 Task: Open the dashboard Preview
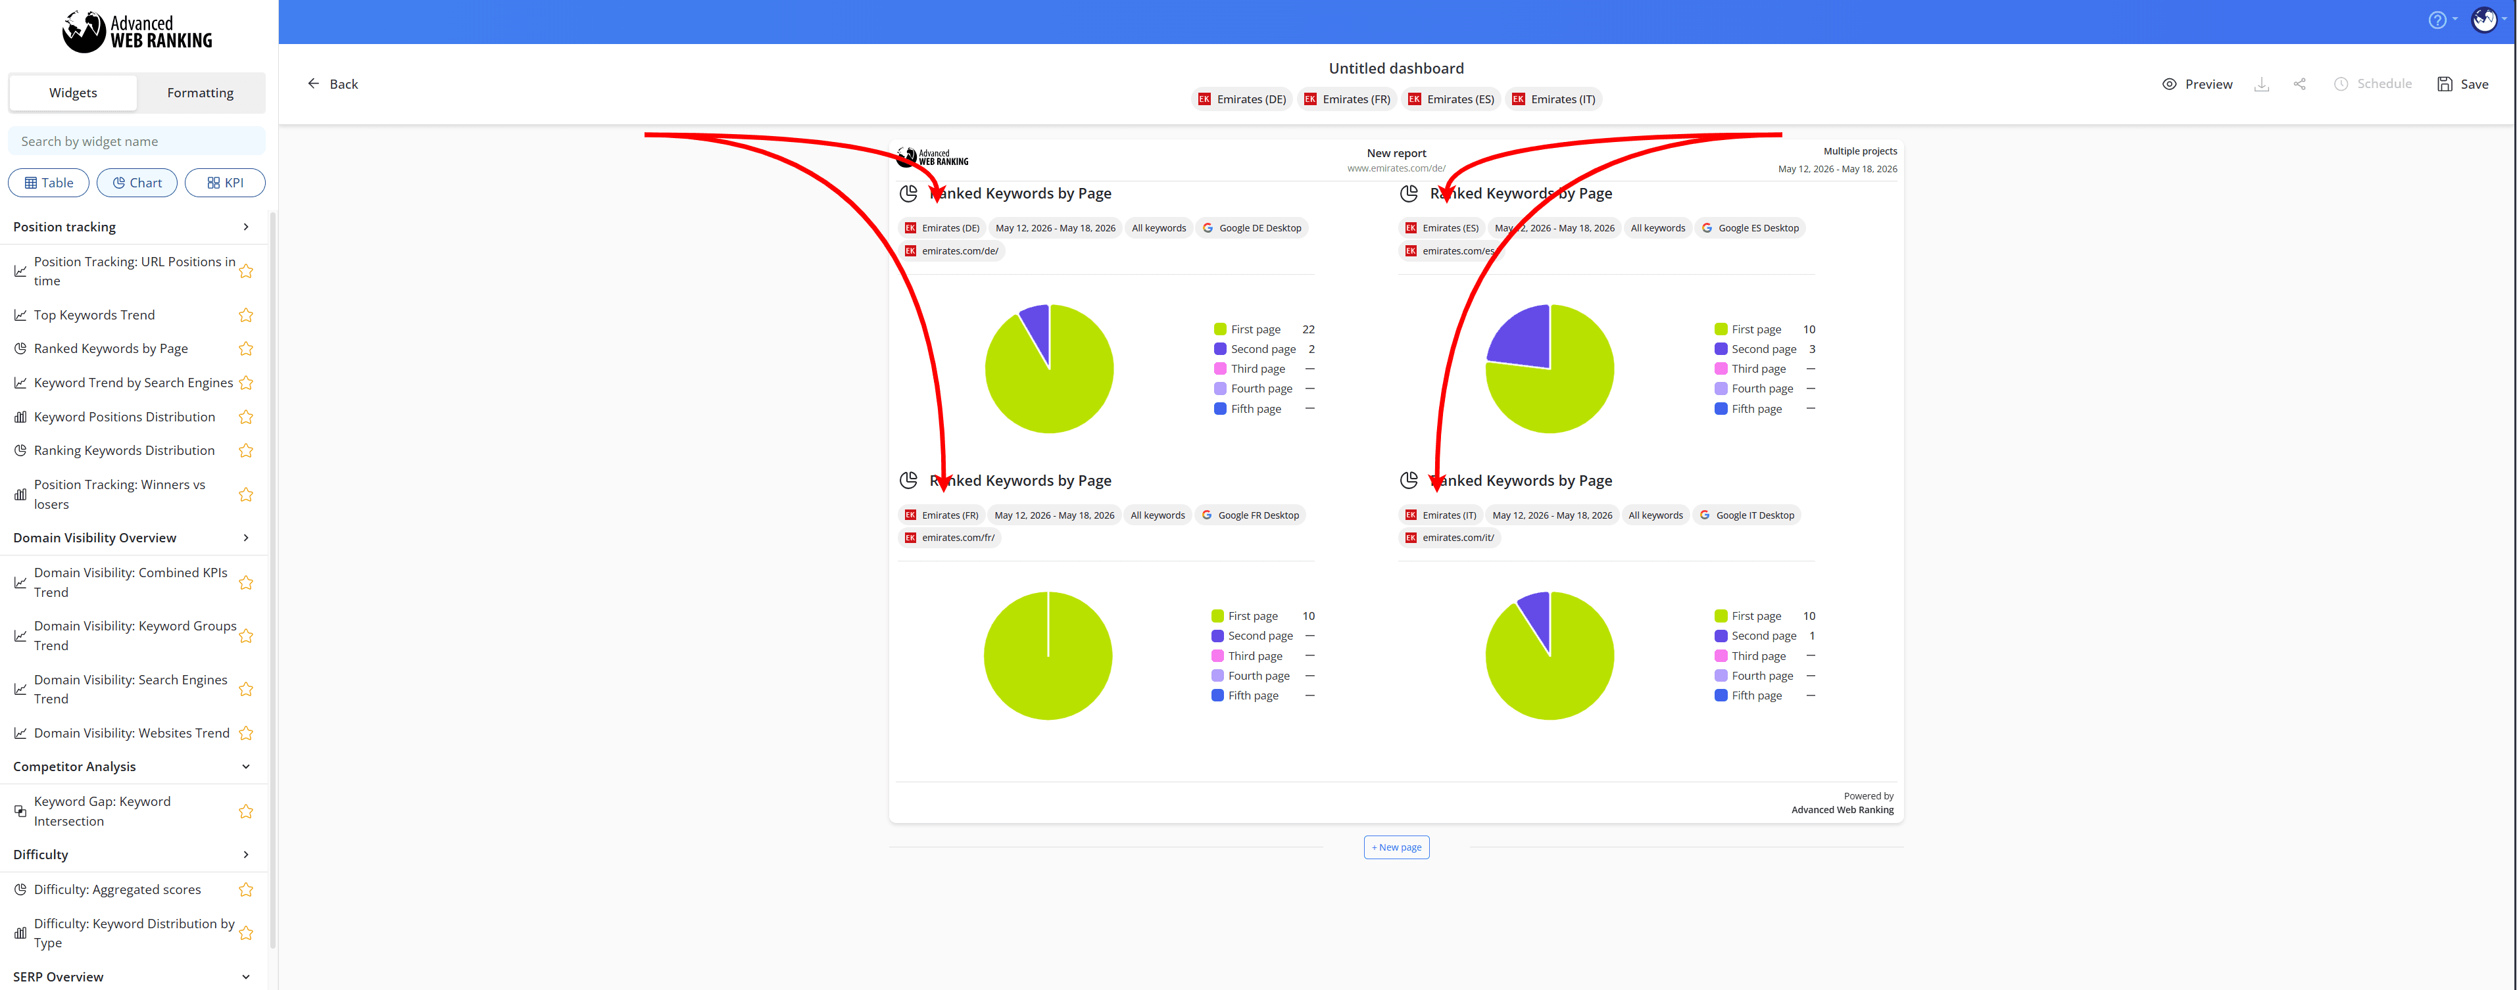point(2197,84)
